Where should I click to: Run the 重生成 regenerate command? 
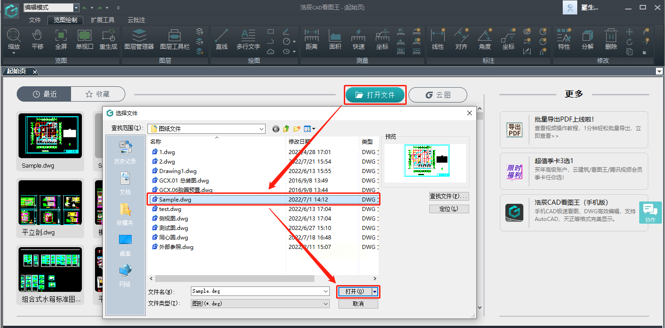pos(108,39)
